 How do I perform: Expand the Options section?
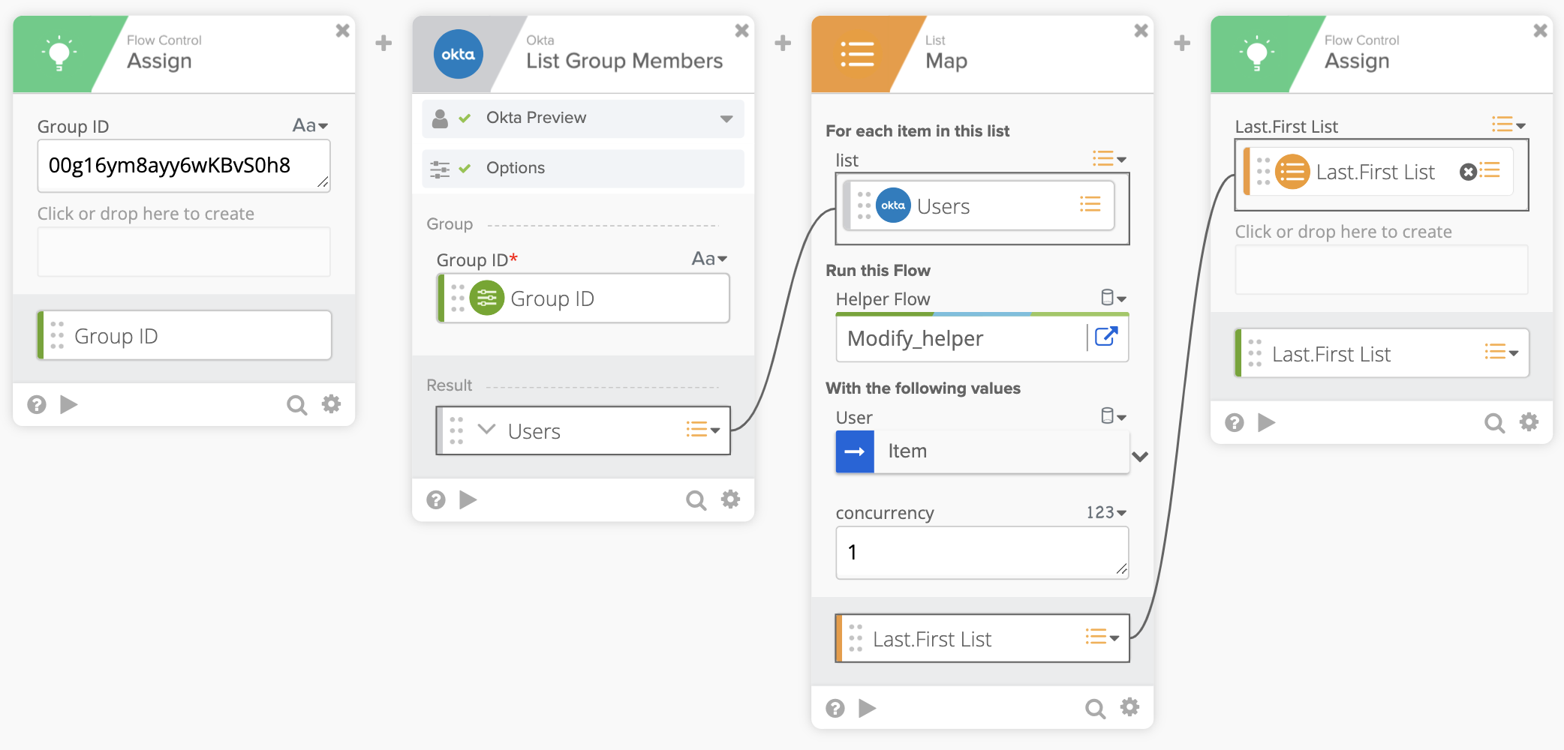coord(582,168)
